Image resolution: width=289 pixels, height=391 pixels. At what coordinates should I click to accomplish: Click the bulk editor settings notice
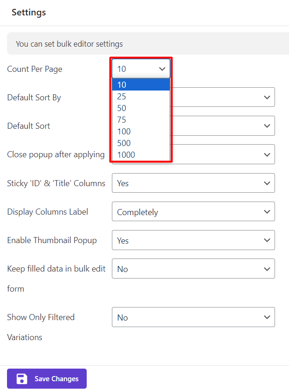(x=69, y=44)
